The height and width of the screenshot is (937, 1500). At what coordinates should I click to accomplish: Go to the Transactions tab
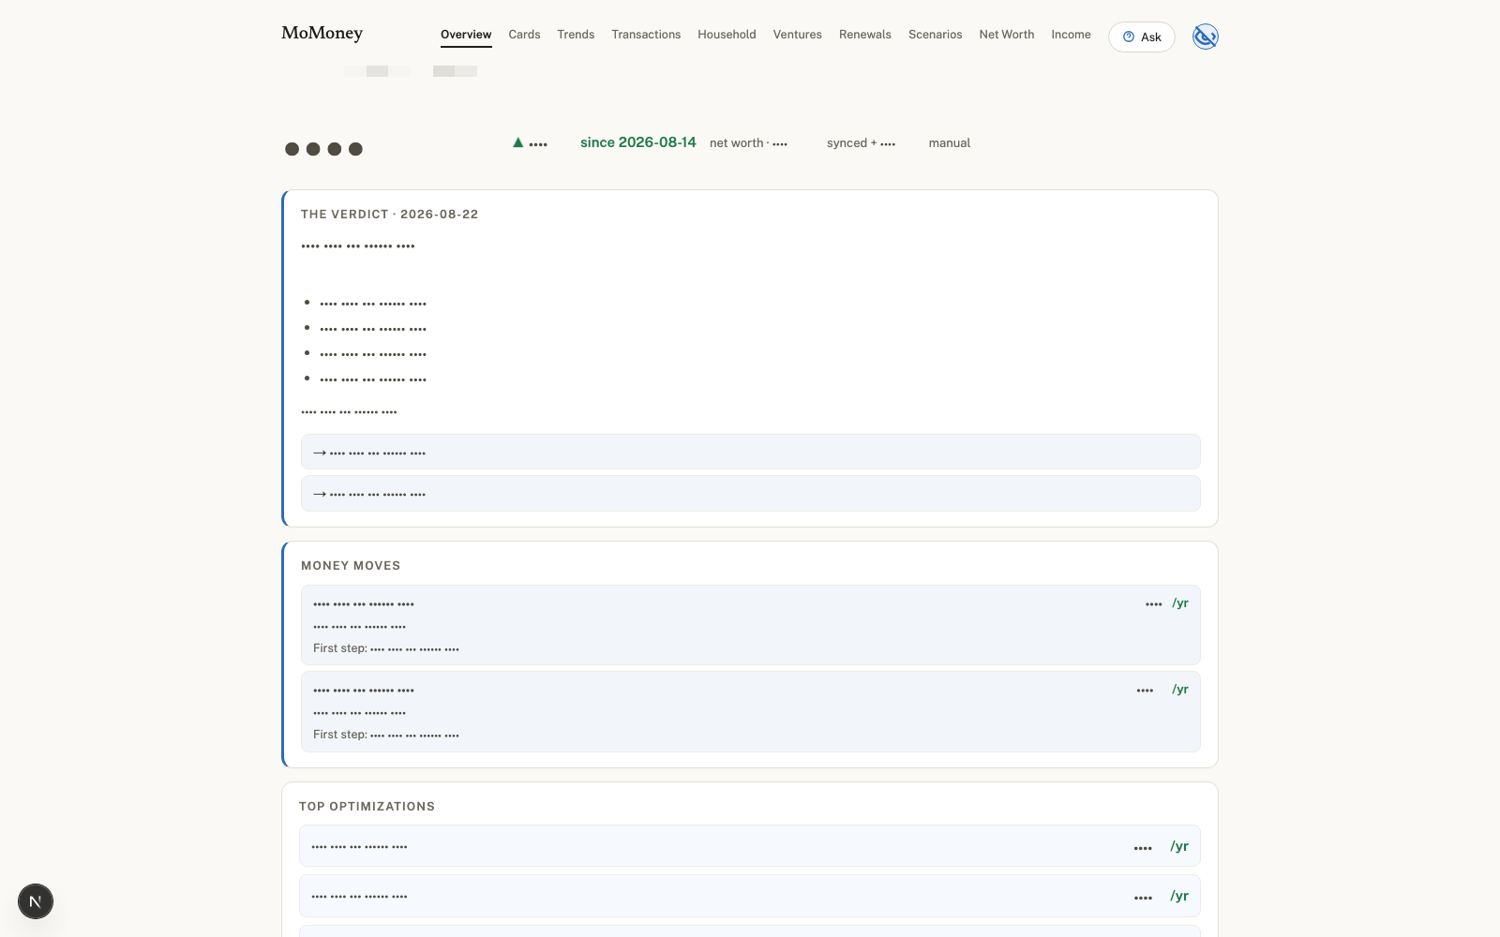click(646, 35)
